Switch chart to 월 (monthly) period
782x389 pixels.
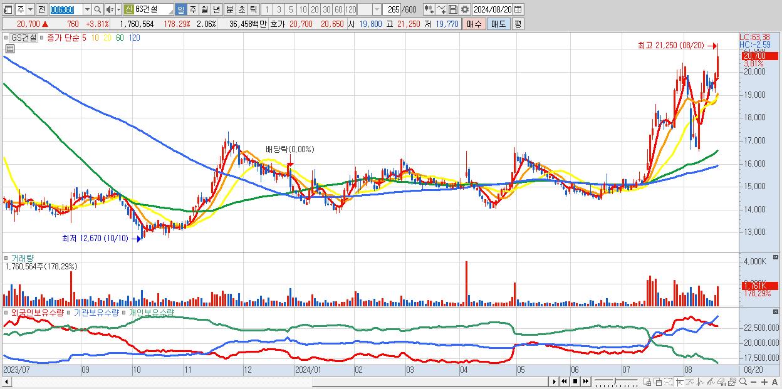click(x=204, y=9)
